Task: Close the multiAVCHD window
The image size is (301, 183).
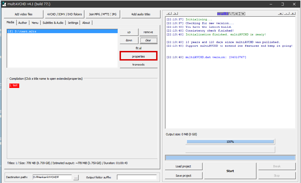Action: pos(294,4)
